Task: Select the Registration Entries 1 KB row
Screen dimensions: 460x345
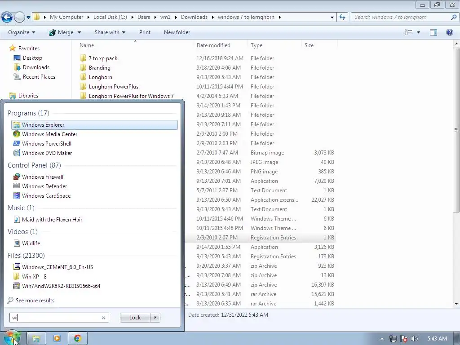Action: [x=260, y=237]
